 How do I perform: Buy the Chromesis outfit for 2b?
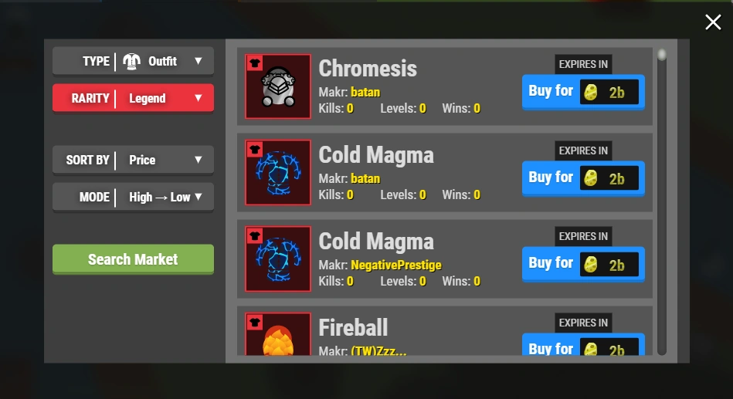583,92
